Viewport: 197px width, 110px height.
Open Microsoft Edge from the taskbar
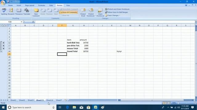pyautogui.click(x=67, y=107)
